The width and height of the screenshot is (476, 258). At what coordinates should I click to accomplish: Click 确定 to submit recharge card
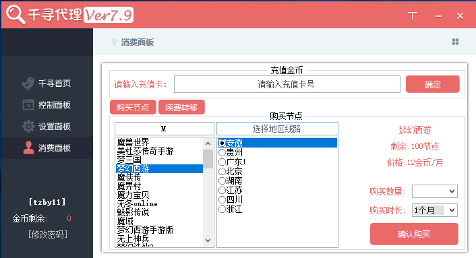click(x=433, y=84)
